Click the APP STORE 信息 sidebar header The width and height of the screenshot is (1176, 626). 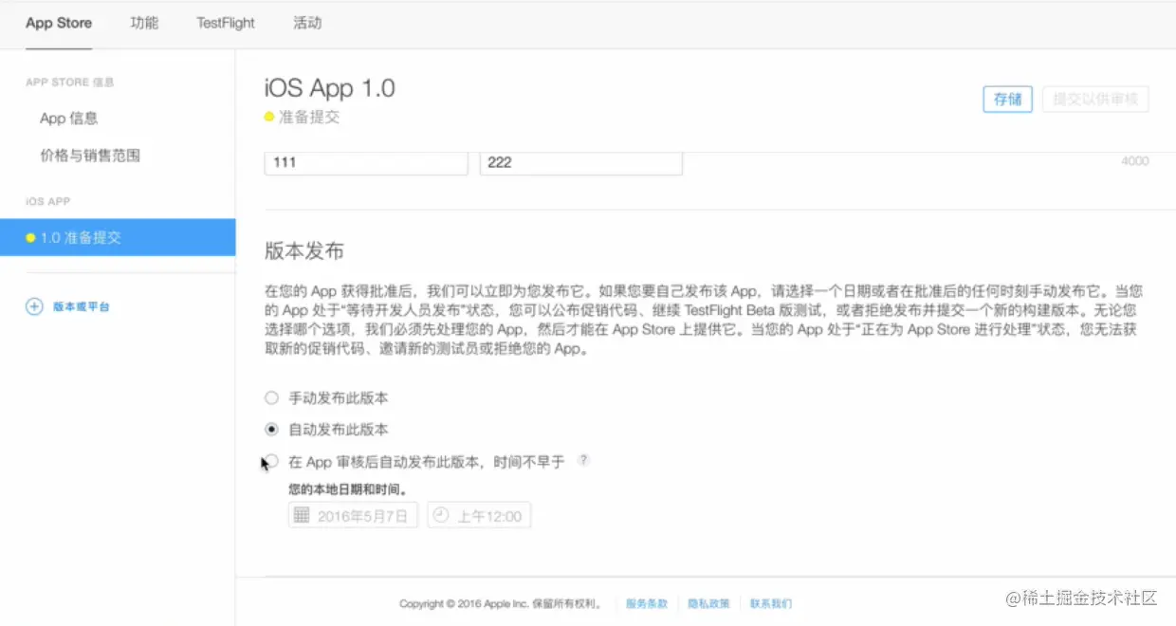70,83
